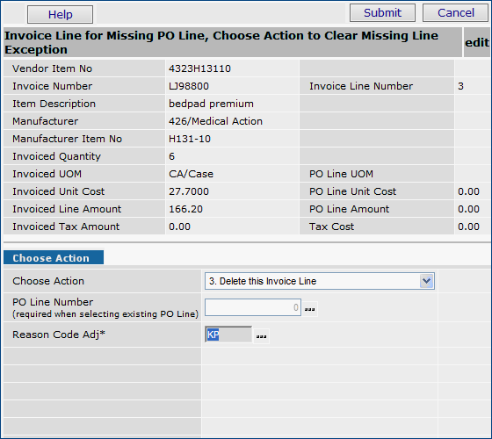Click the manufacturer item number H131-10
The image size is (492, 439).
click(190, 139)
